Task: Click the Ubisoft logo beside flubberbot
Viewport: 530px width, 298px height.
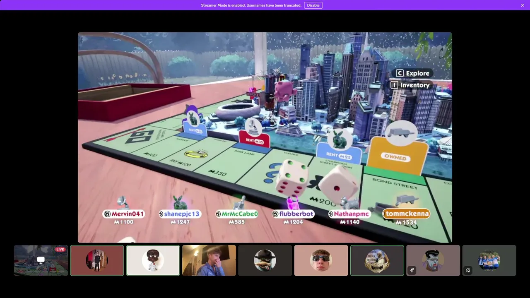Action: pos(275,214)
